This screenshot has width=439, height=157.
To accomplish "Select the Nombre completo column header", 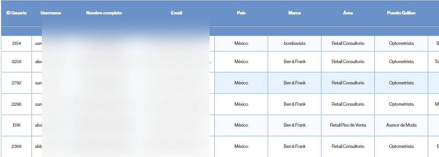I will click(x=104, y=13).
